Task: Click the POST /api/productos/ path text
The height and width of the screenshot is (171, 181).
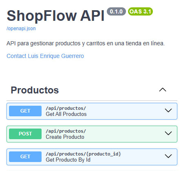Action: tap(66, 131)
